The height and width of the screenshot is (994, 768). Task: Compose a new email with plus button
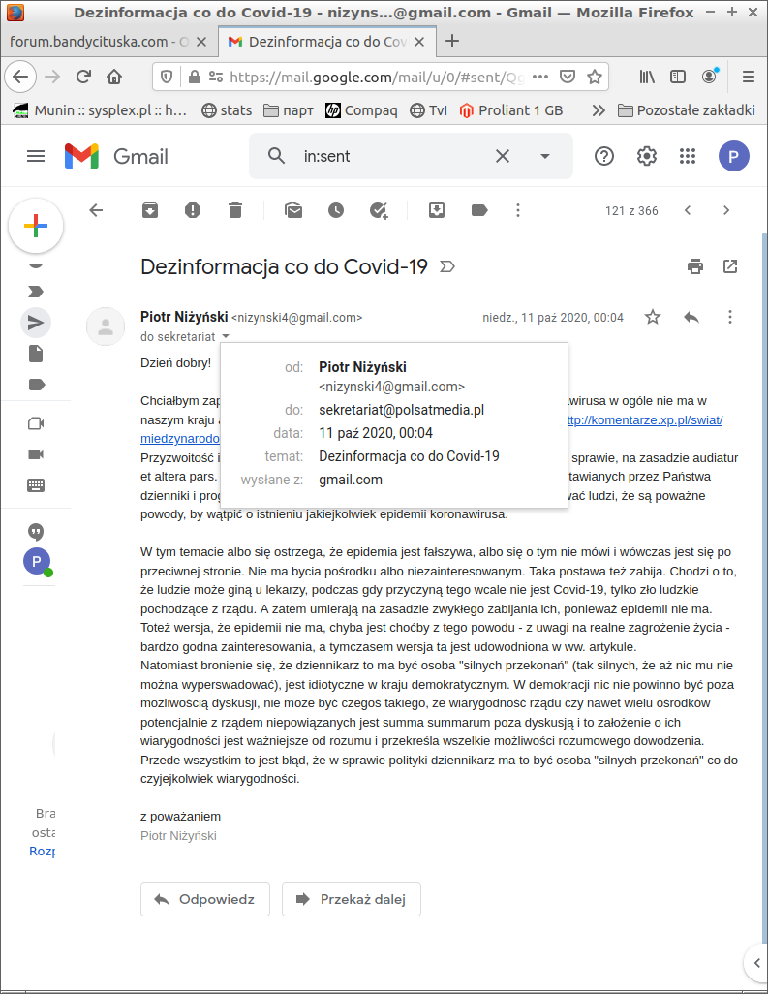(x=36, y=226)
